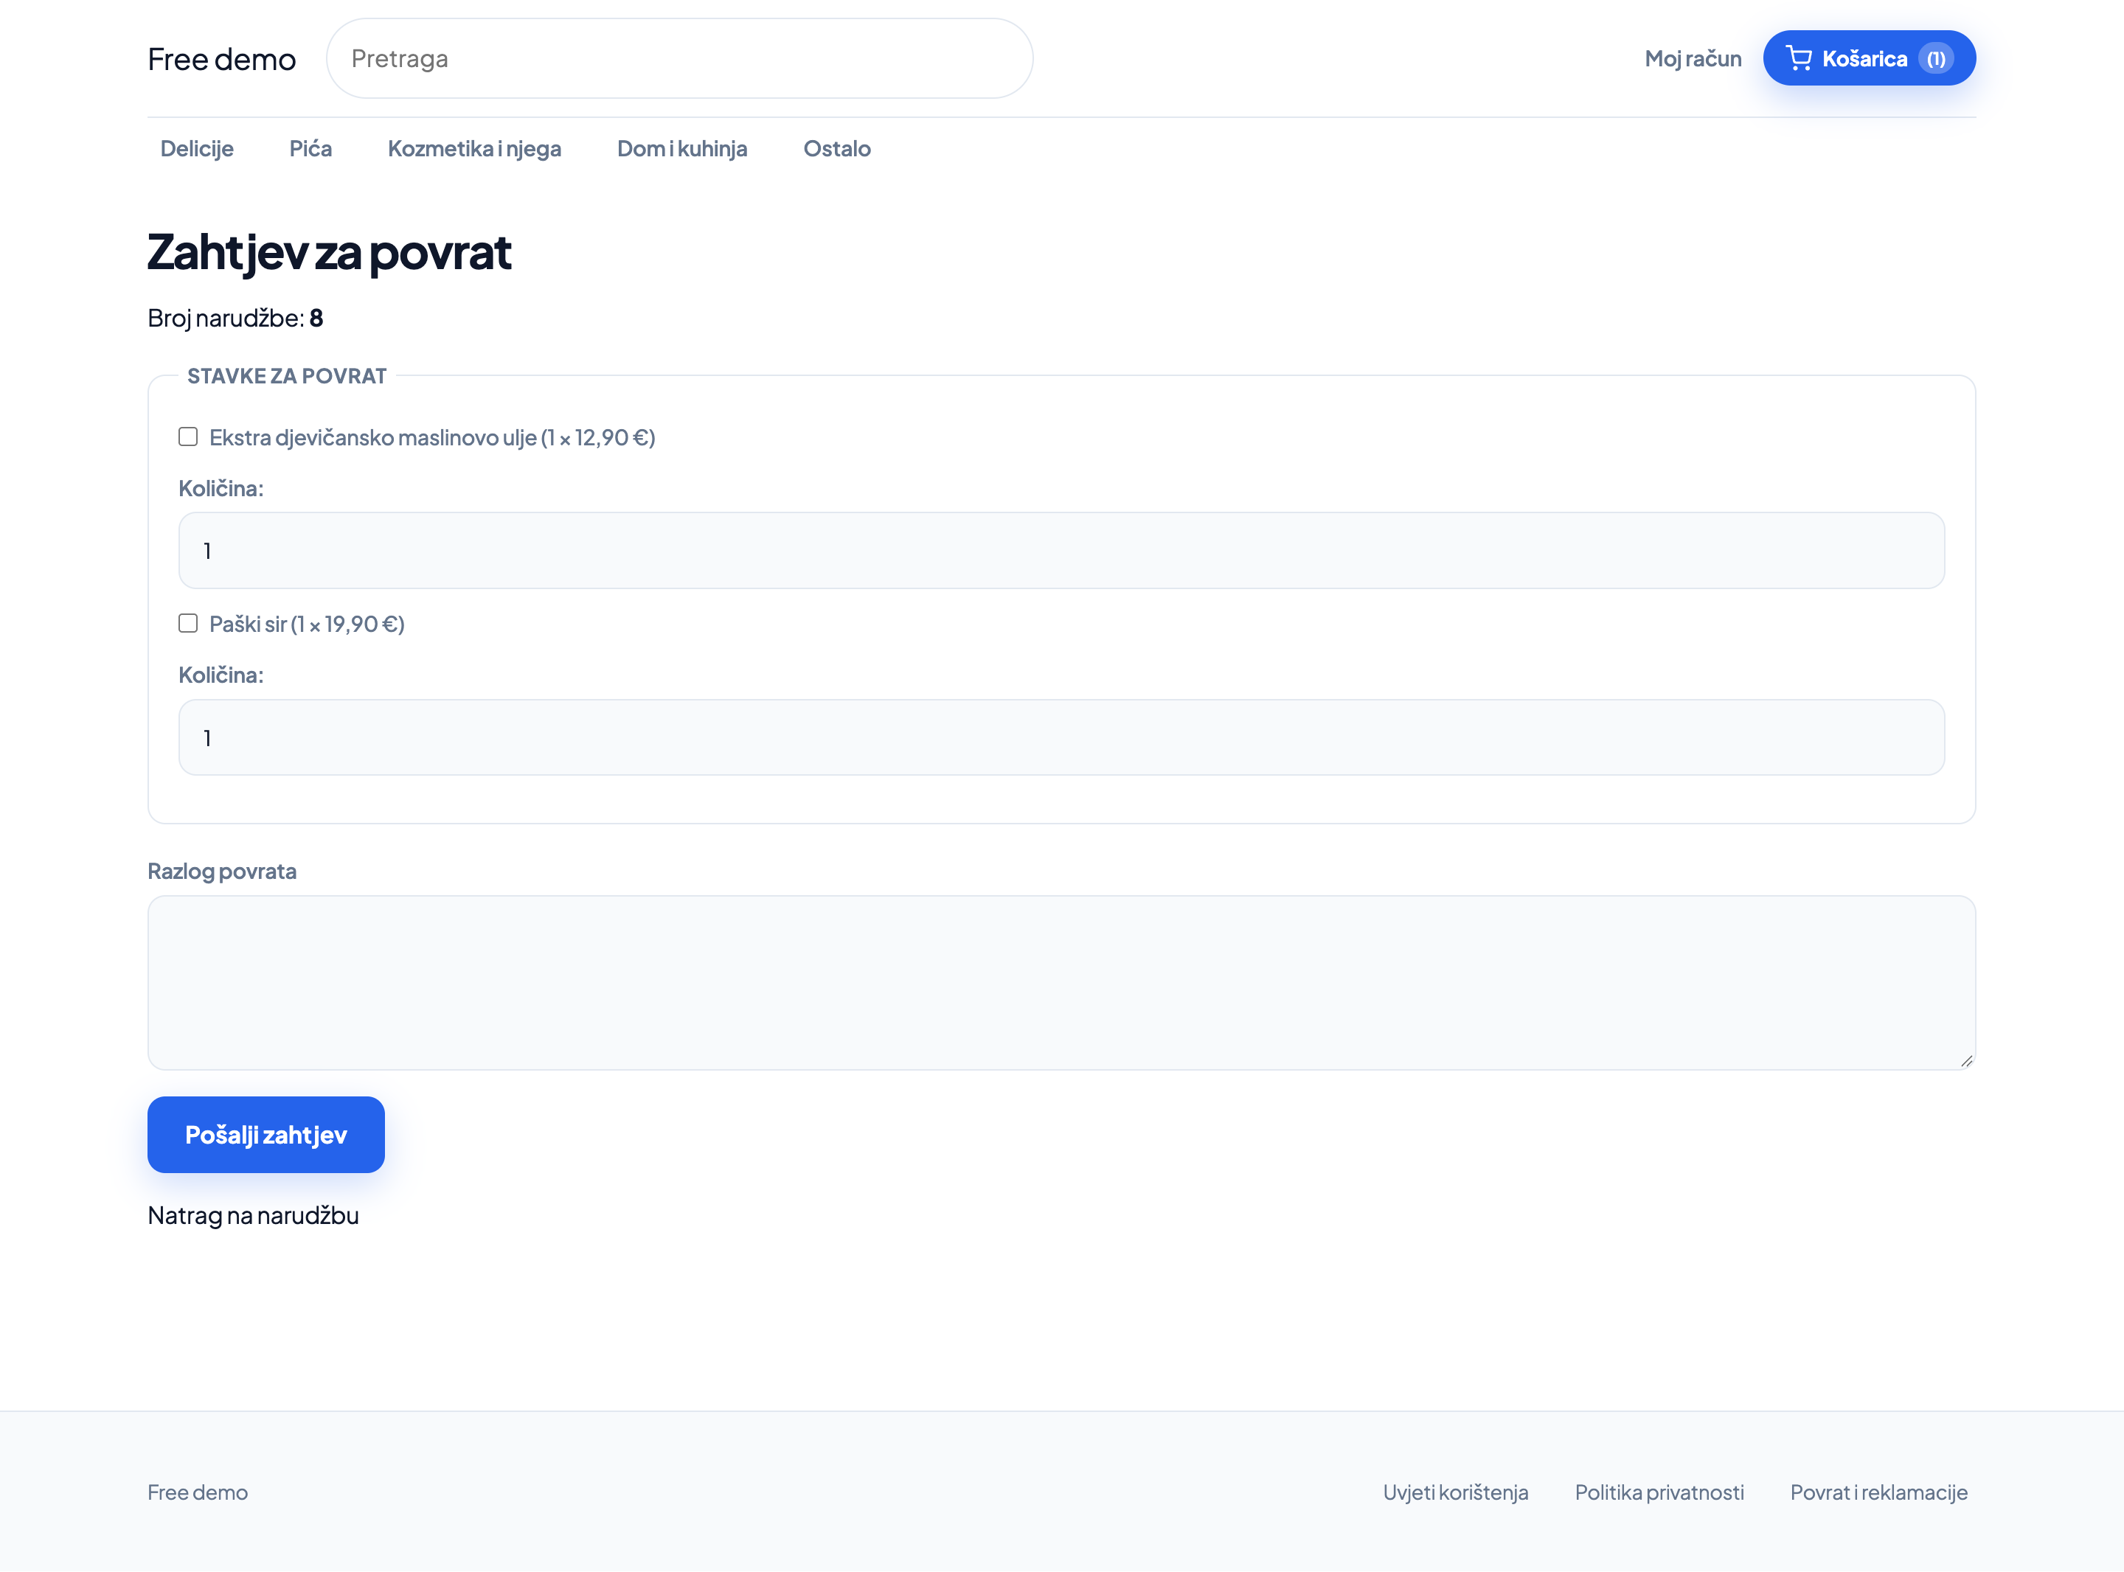Tick the Ekstra djevičansko maslinovo ulje checkbox
This screenshot has width=2124, height=1572.
(x=187, y=437)
